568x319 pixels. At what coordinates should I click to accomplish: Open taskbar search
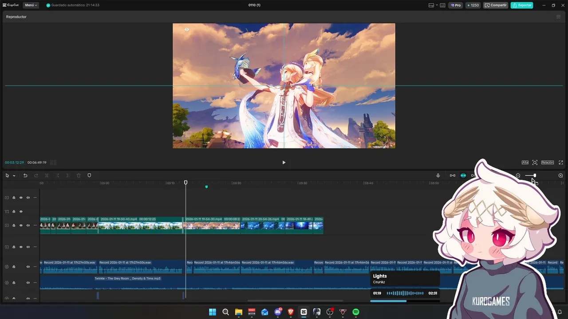(x=225, y=312)
